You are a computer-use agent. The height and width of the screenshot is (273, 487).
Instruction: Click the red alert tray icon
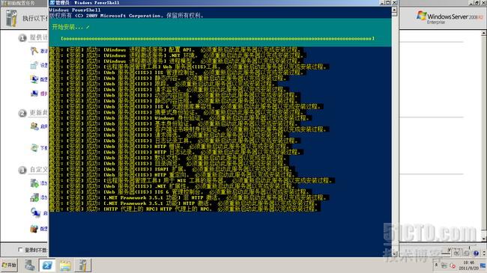point(453,266)
